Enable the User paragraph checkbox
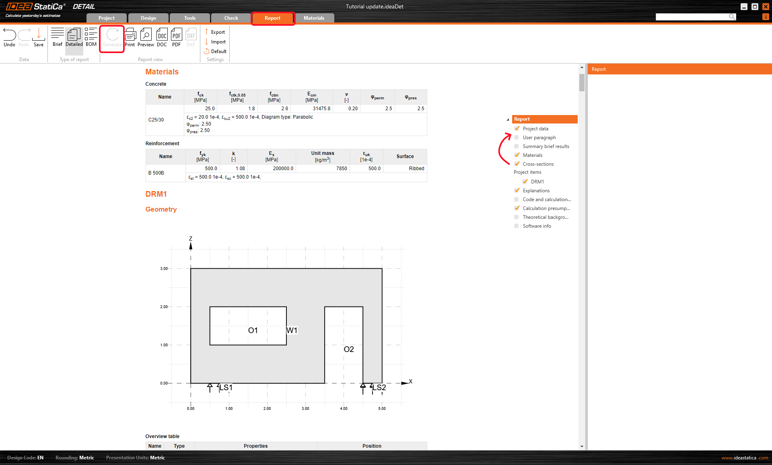Image resolution: width=772 pixels, height=465 pixels. point(517,138)
